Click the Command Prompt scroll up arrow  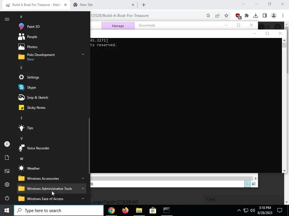pos(284,40)
